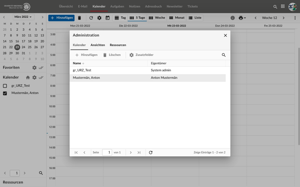Click the page number field in dialog
This screenshot has height=187, width=300.
point(107,152)
